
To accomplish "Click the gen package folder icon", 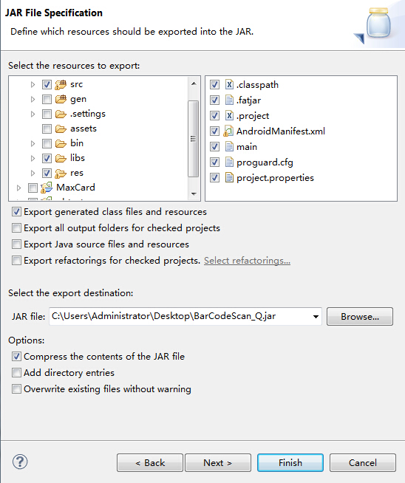I will 61,99.
